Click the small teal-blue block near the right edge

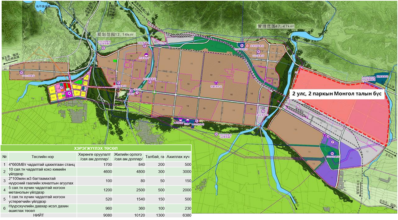[x=379, y=76]
